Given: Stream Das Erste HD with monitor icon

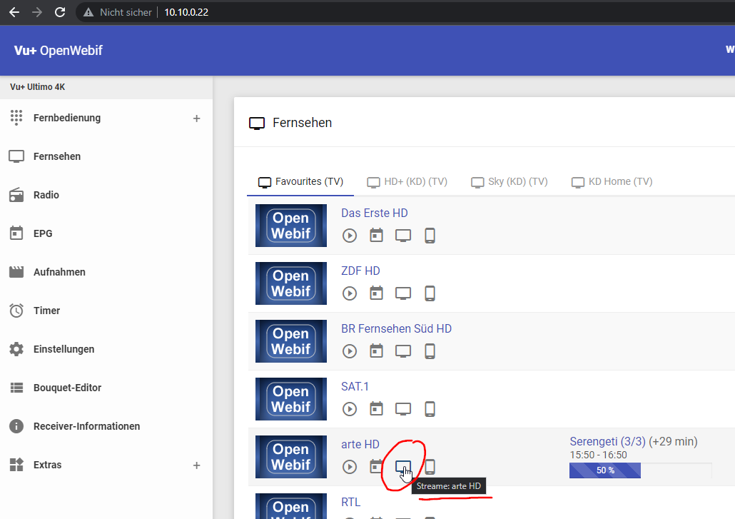Looking at the screenshot, I should point(403,236).
